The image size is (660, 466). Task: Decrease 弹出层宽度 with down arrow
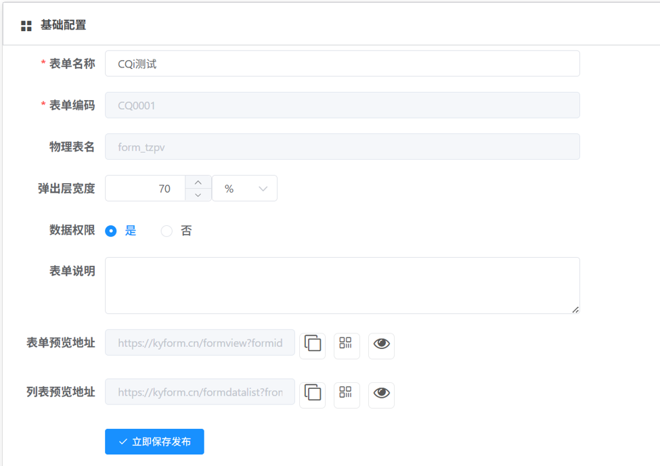click(x=198, y=195)
